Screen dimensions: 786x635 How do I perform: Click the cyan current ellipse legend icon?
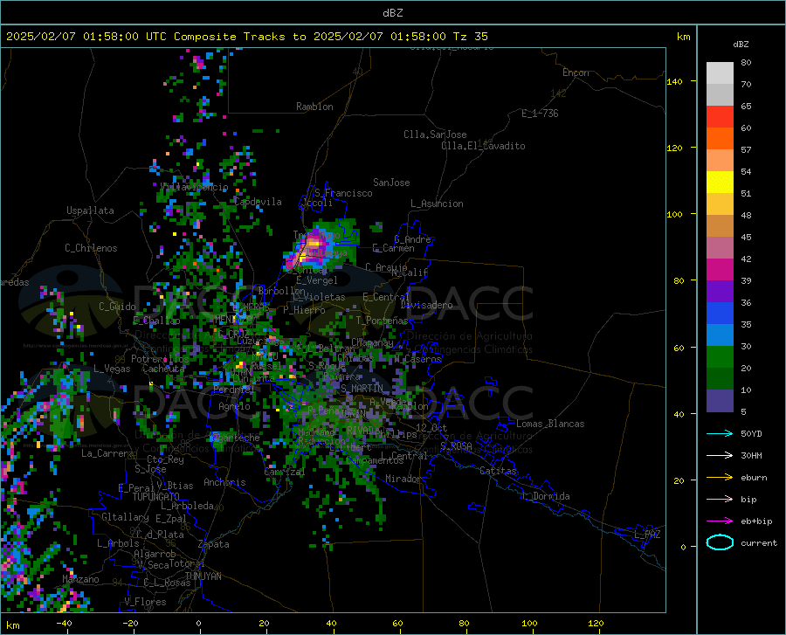coord(720,542)
